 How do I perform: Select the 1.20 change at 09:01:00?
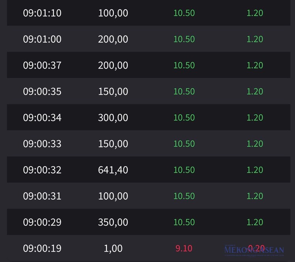coord(255,39)
